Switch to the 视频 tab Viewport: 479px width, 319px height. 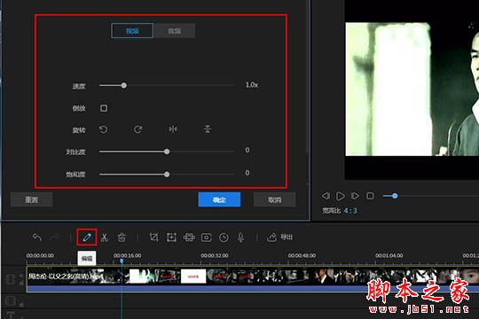(132, 30)
